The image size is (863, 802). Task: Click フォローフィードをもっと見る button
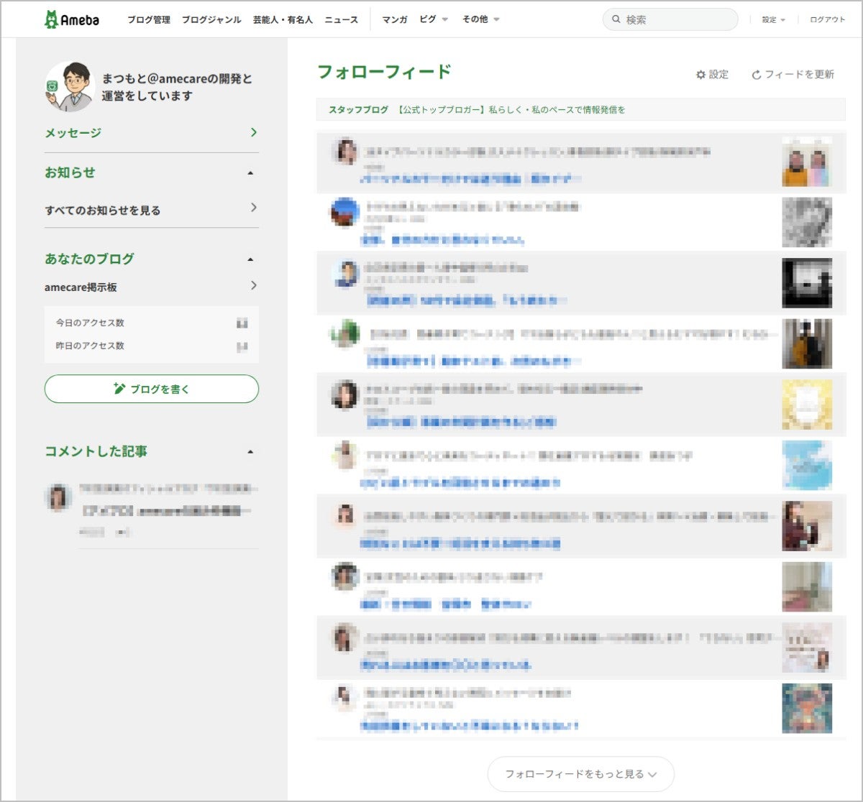[580, 774]
